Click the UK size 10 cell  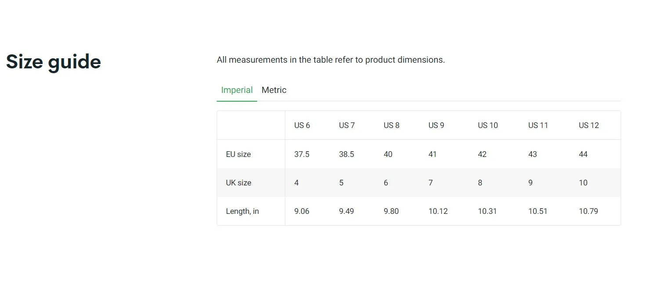tap(583, 183)
